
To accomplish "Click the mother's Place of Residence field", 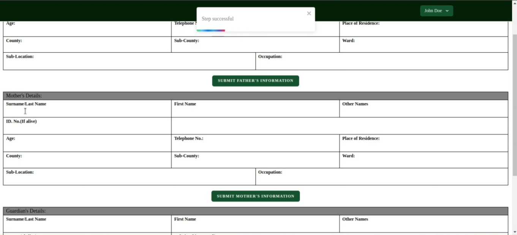I will pos(418,145).
